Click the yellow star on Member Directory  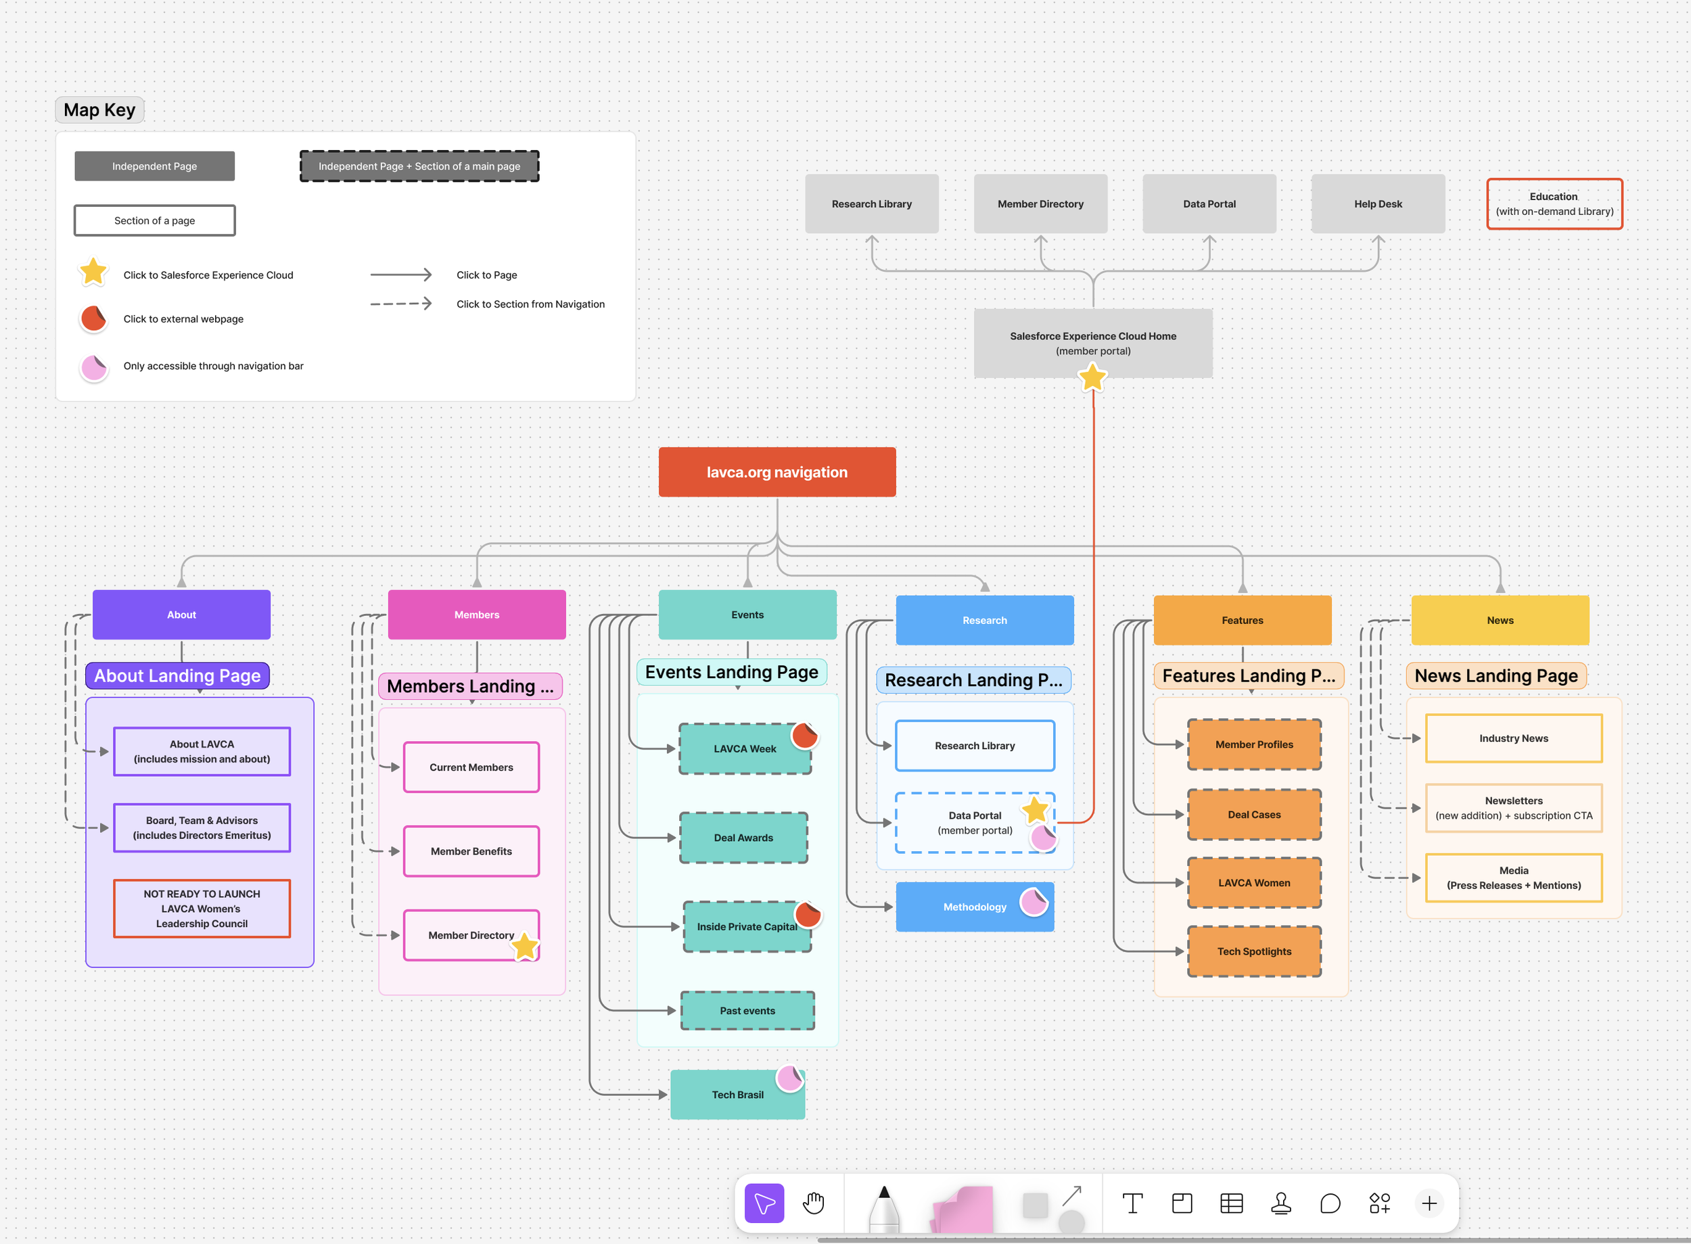point(525,947)
